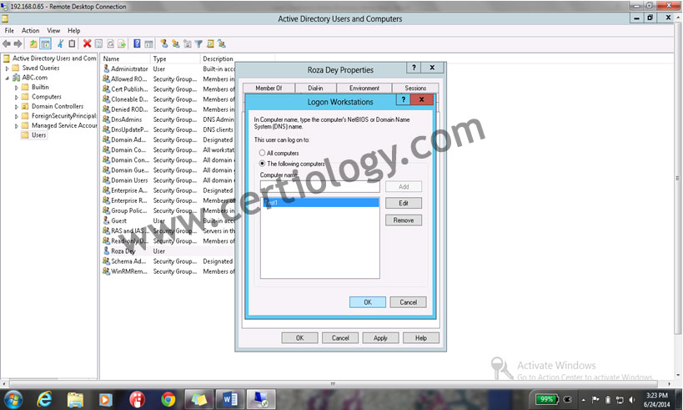Click Cancel in Logon Workstations dialog

tap(408, 302)
